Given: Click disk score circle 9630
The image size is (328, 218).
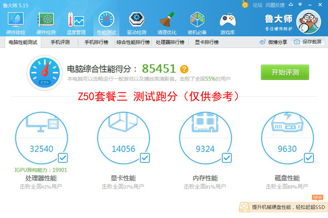Looking at the screenshot, I should [287, 138].
